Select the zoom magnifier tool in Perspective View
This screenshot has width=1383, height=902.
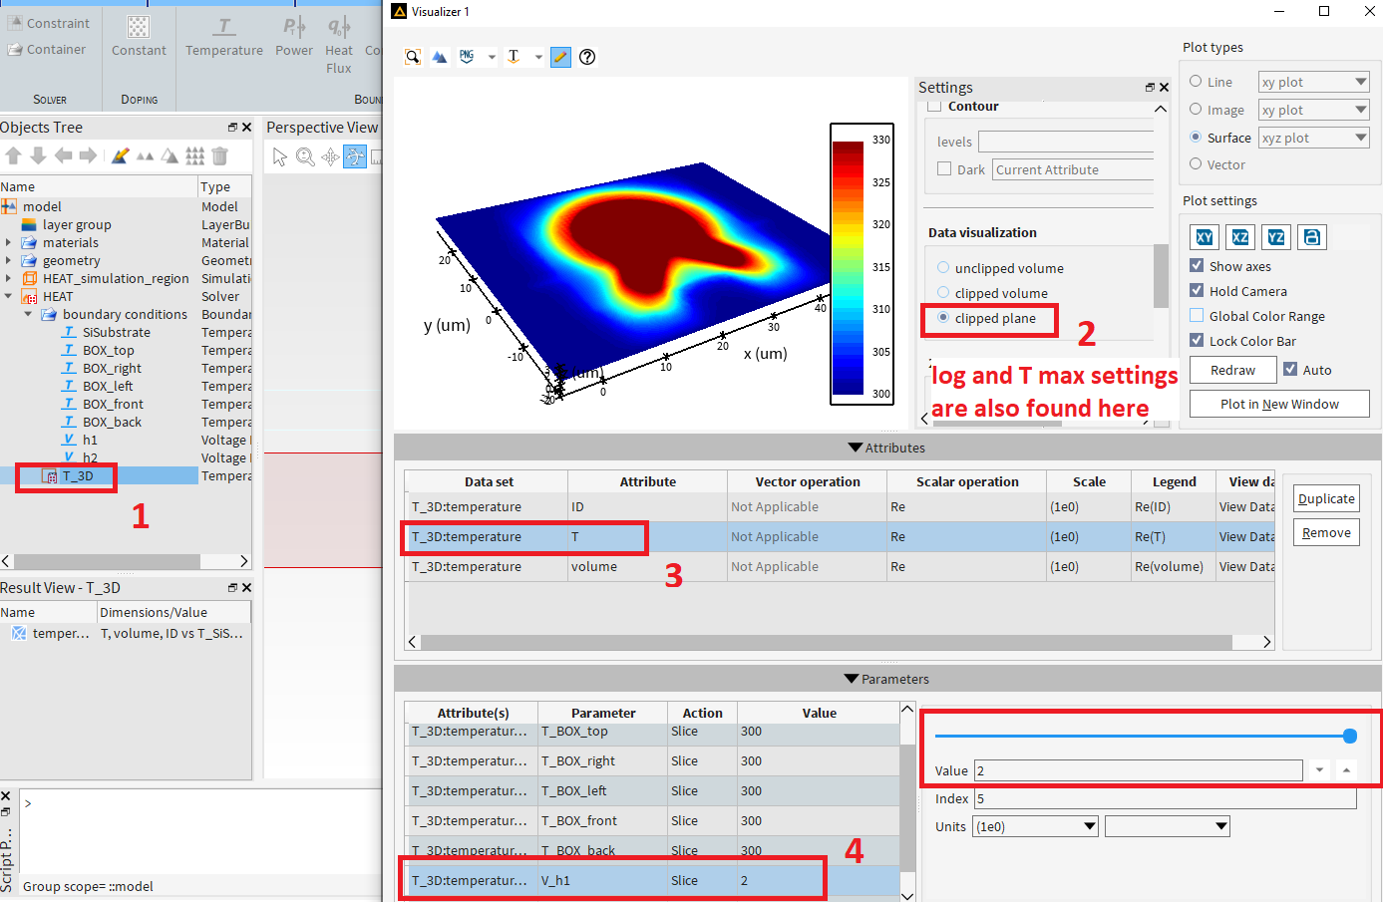coord(305,157)
